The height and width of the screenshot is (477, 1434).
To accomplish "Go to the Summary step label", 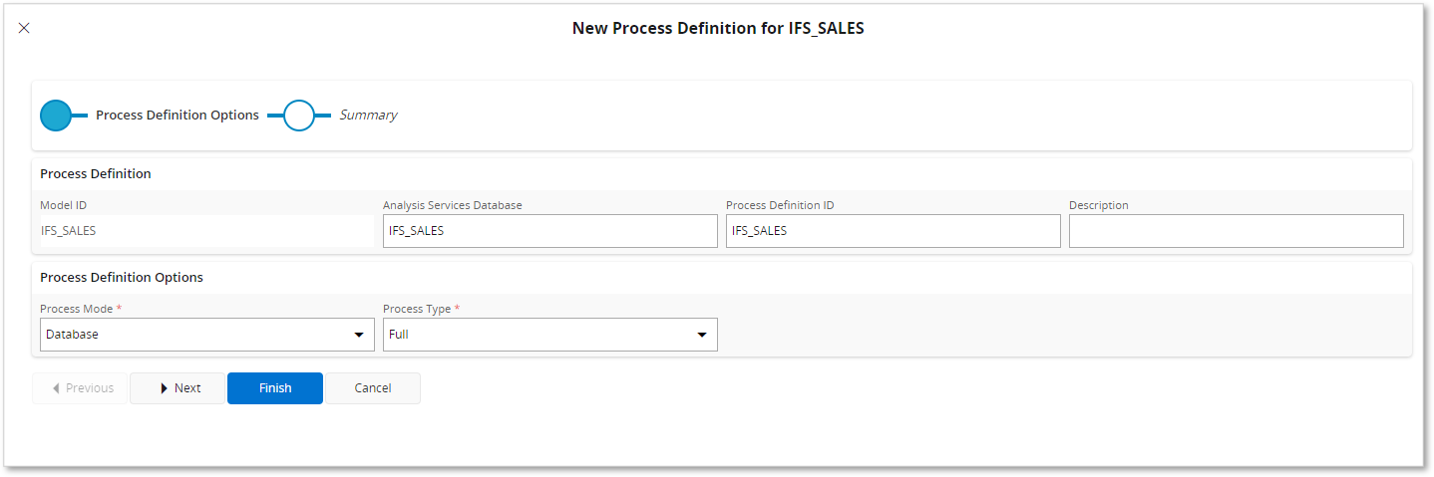I will pyautogui.click(x=368, y=116).
